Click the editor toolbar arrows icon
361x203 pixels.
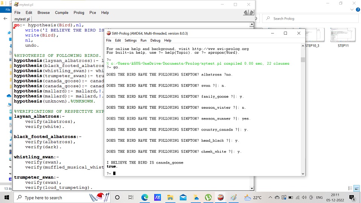(x=249, y=13)
